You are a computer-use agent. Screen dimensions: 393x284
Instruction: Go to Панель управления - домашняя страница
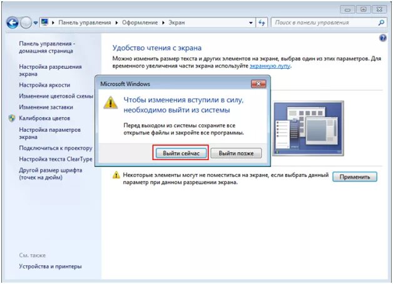click(47, 47)
